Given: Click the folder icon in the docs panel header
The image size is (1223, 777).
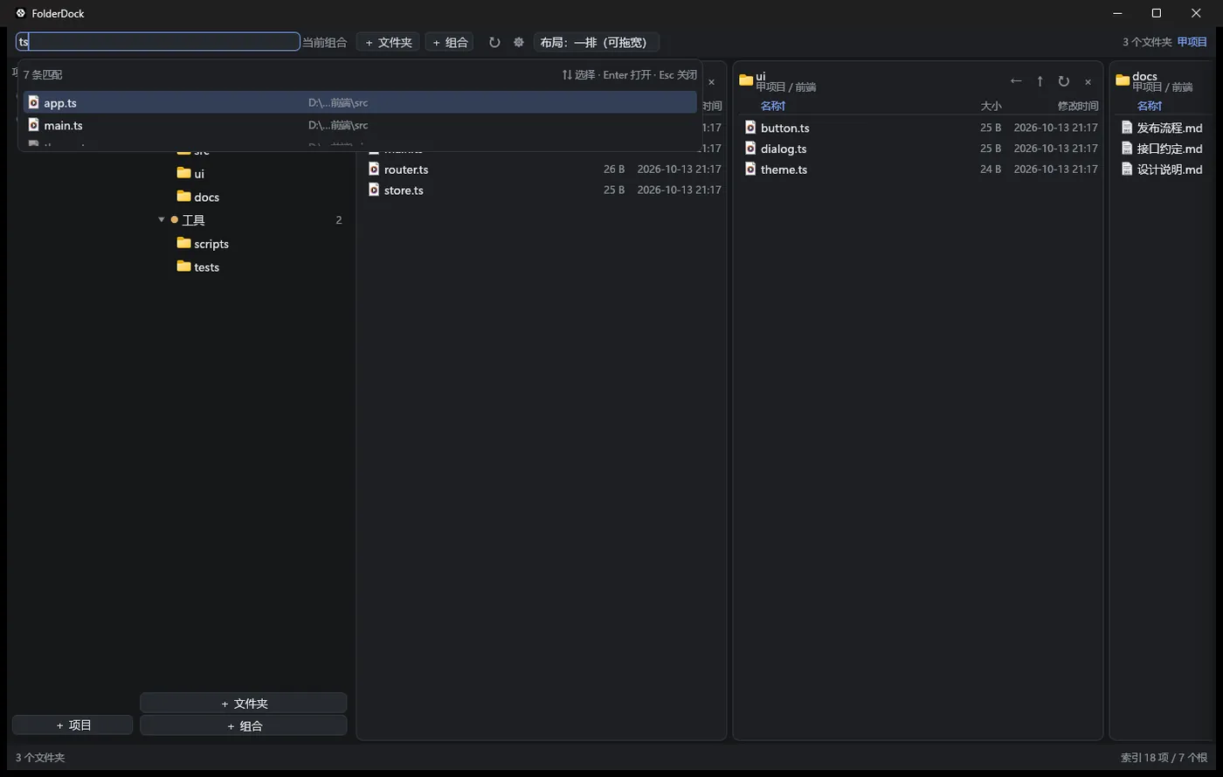Looking at the screenshot, I should pos(1123,80).
